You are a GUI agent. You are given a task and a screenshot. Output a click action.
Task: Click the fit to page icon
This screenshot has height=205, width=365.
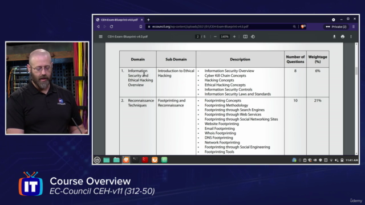(245, 36)
